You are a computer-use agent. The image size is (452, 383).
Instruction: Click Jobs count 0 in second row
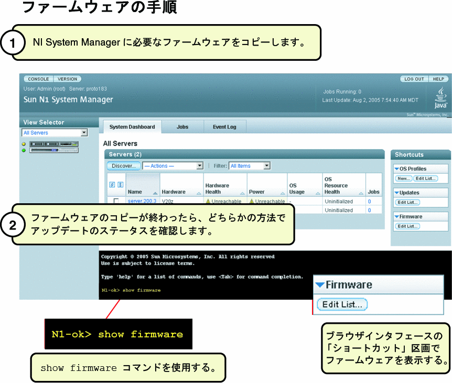coord(369,210)
